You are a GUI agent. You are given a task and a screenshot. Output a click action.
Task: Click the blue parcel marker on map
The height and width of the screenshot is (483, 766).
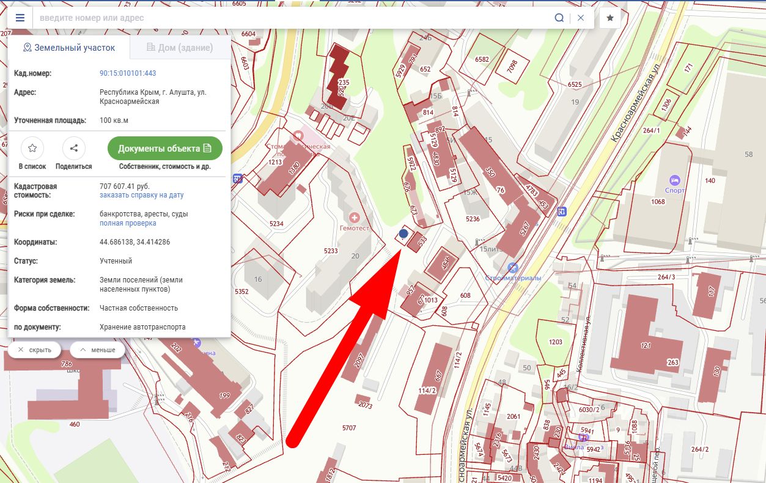coord(403,234)
